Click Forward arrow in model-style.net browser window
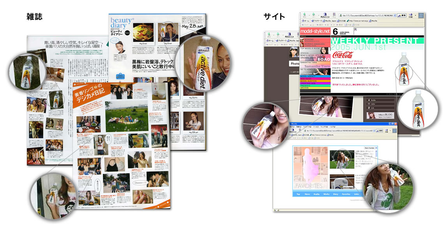 314,15
